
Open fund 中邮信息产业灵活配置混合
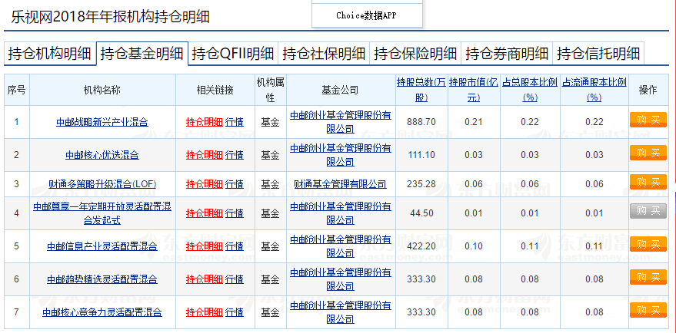(102, 246)
